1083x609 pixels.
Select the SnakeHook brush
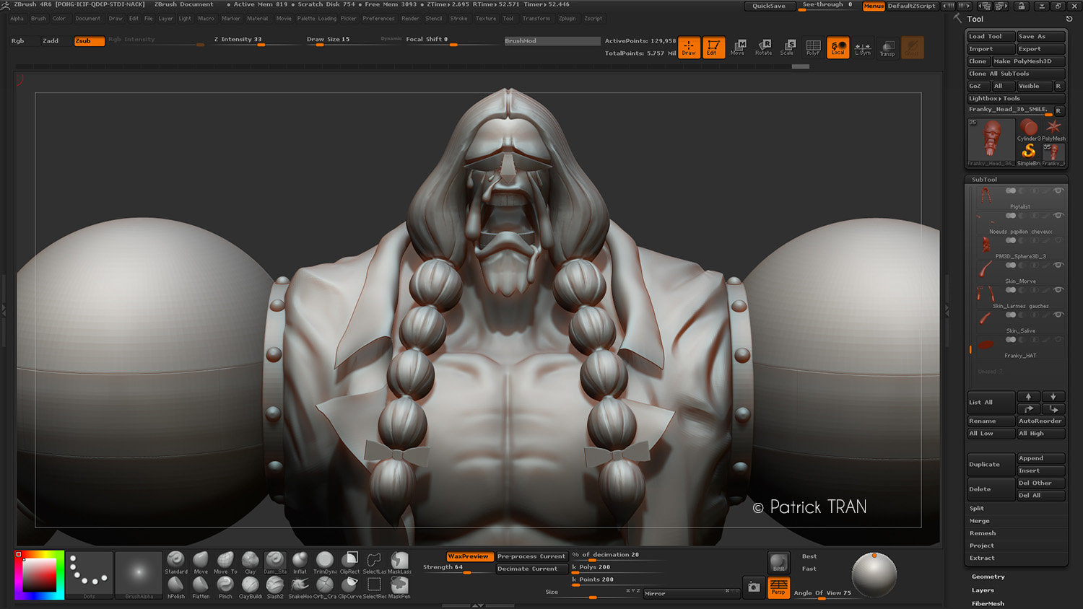pos(300,587)
